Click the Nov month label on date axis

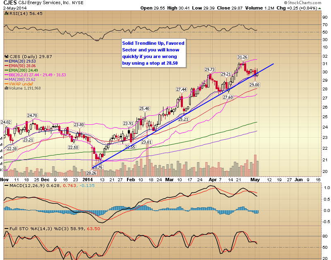(x=4, y=180)
